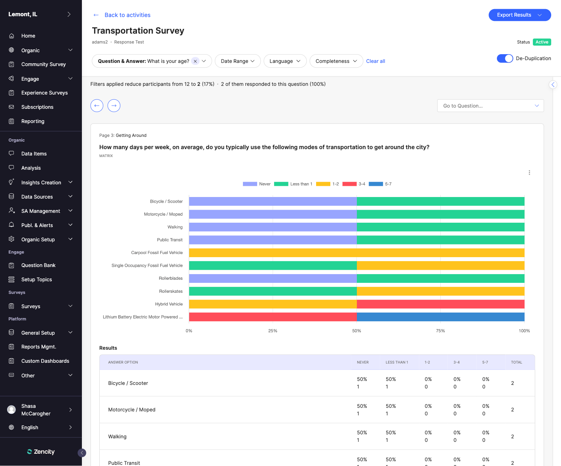
Task: Click the Home icon in sidebar
Action: coord(11,36)
